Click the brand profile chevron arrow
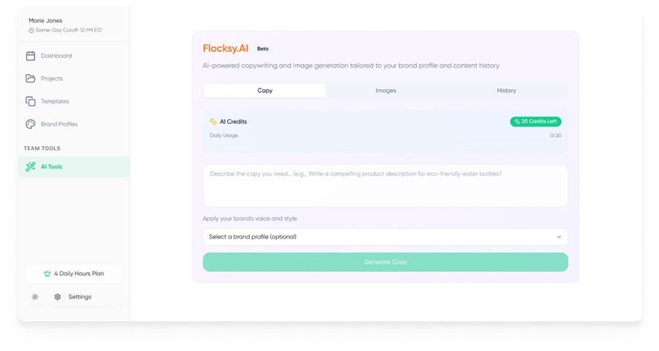 (x=559, y=237)
